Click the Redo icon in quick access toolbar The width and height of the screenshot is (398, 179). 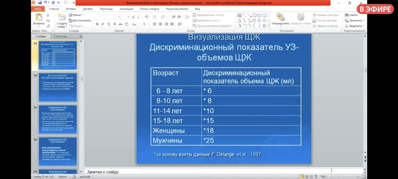[x=53, y=3]
